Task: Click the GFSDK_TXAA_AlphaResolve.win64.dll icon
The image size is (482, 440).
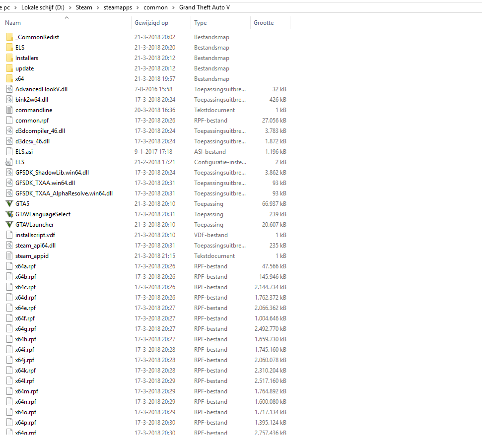Action: pyautogui.click(x=9, y=193)
